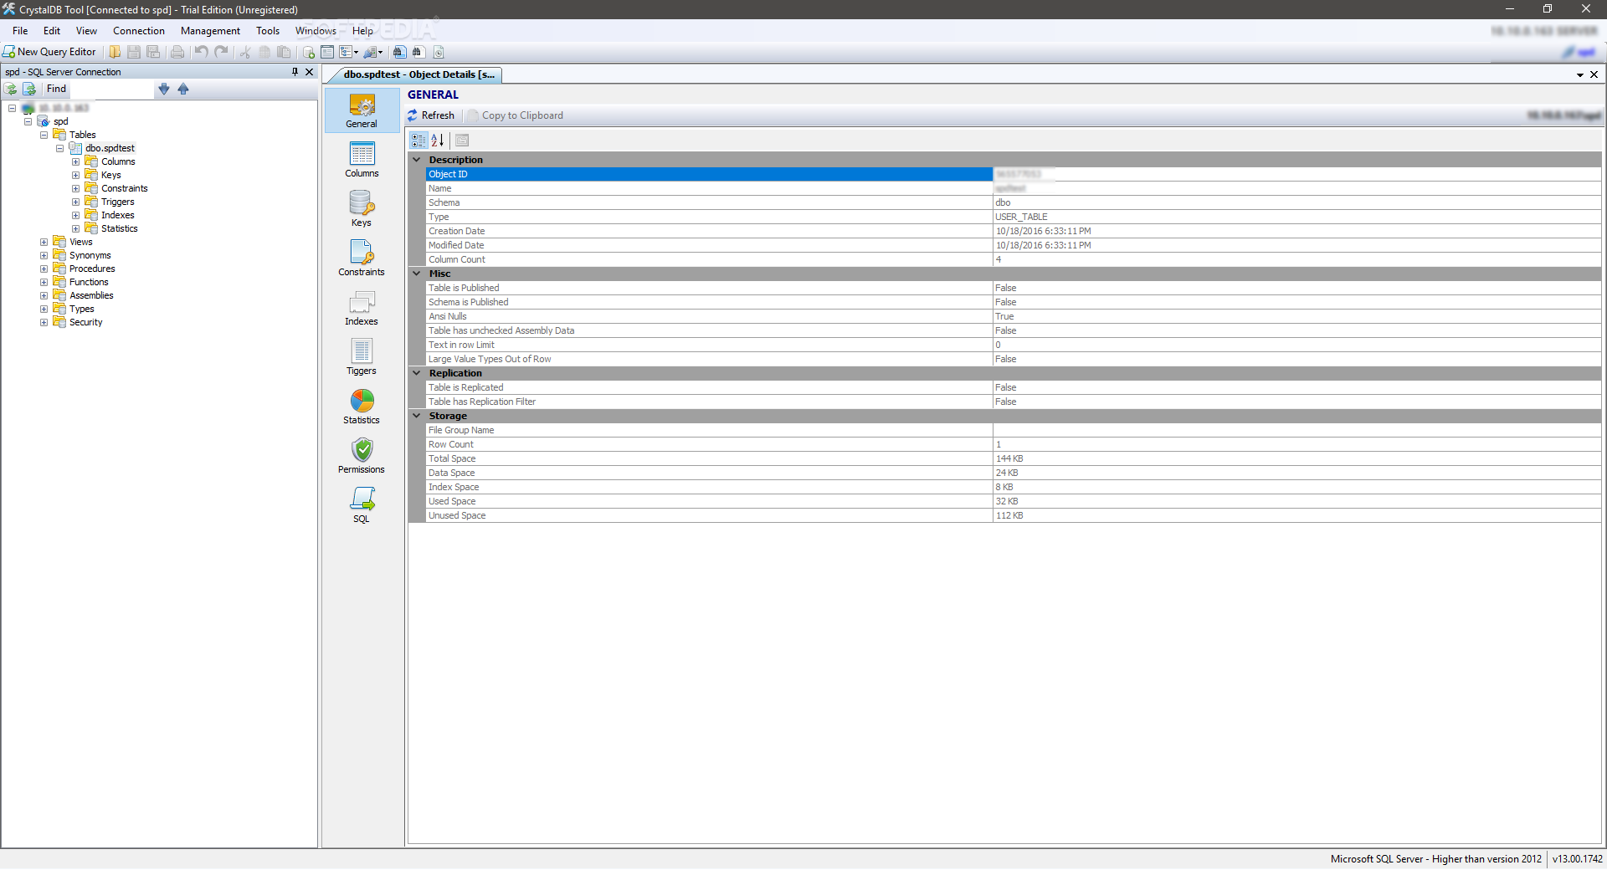The width and height of the screenshot is (1607, 870).
Task: Open the Statistics pie chart section
Action: (x=362, y=407)
